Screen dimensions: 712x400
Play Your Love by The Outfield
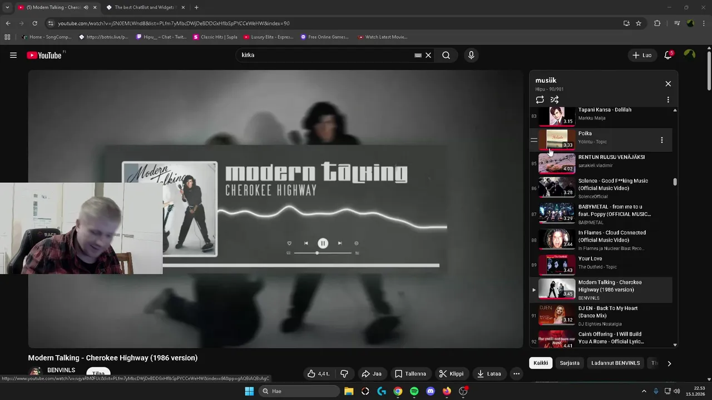click(601, 265)
